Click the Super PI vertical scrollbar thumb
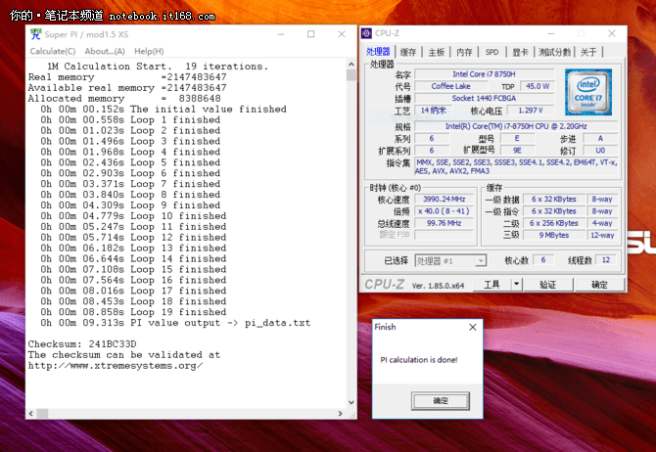This screenshot has width=656, height=452. point(351,75)
